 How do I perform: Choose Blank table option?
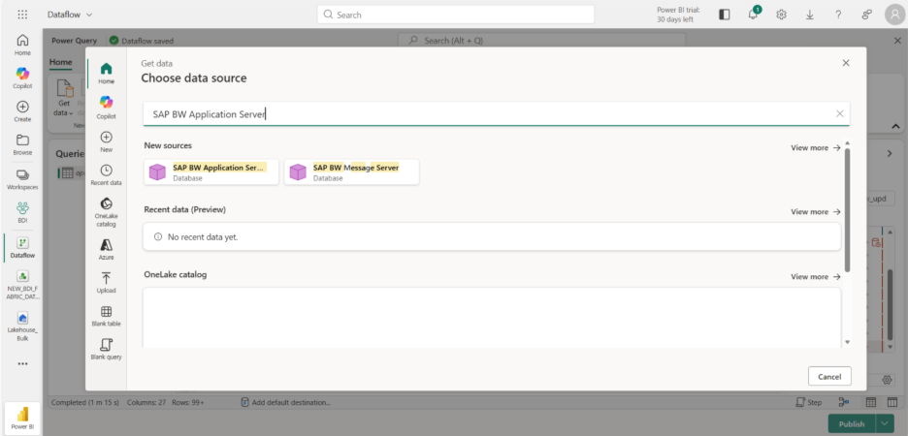[106, 316]
